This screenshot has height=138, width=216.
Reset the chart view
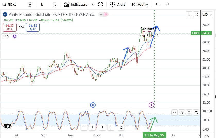click(x=121, y=127)
